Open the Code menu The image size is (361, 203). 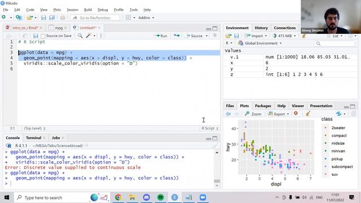click(30, 10)
